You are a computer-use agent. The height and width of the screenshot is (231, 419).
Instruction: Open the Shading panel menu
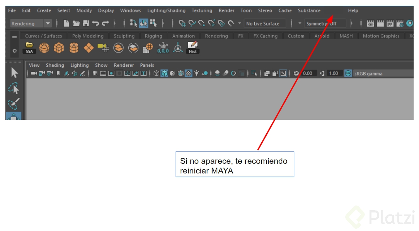pyautogui.click(x=55, y=65)
